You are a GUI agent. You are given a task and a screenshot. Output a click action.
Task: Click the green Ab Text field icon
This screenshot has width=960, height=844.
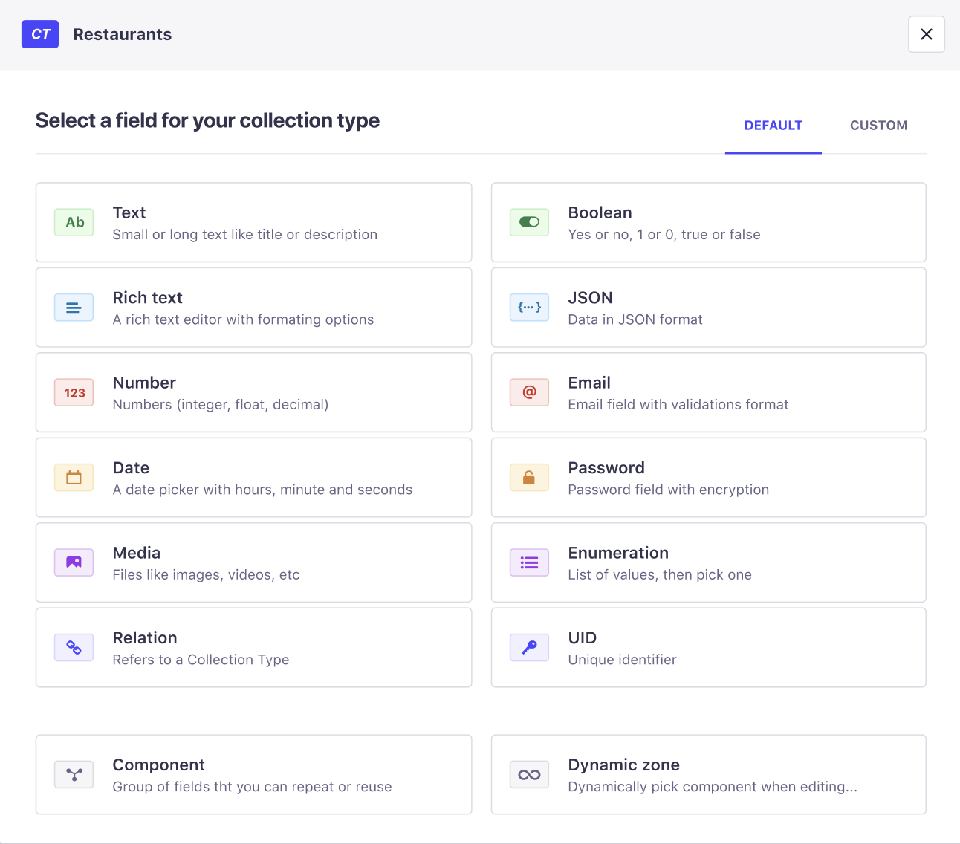[74, 222]
